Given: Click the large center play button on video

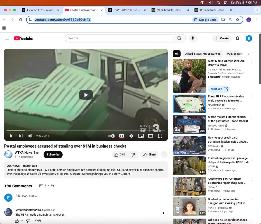Looking at the screenshot, I should [86, 95].
